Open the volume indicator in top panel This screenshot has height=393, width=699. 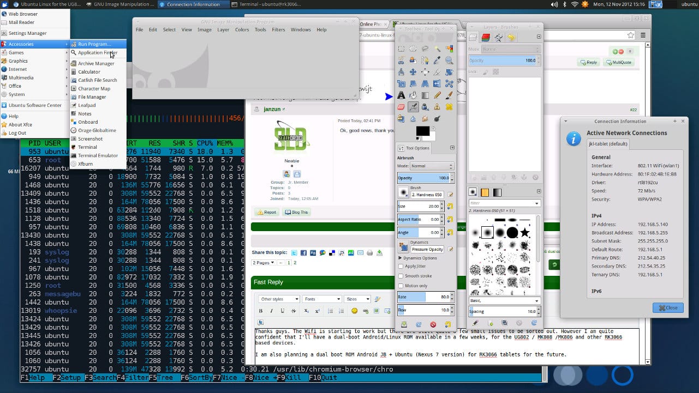tap(554, 4)
